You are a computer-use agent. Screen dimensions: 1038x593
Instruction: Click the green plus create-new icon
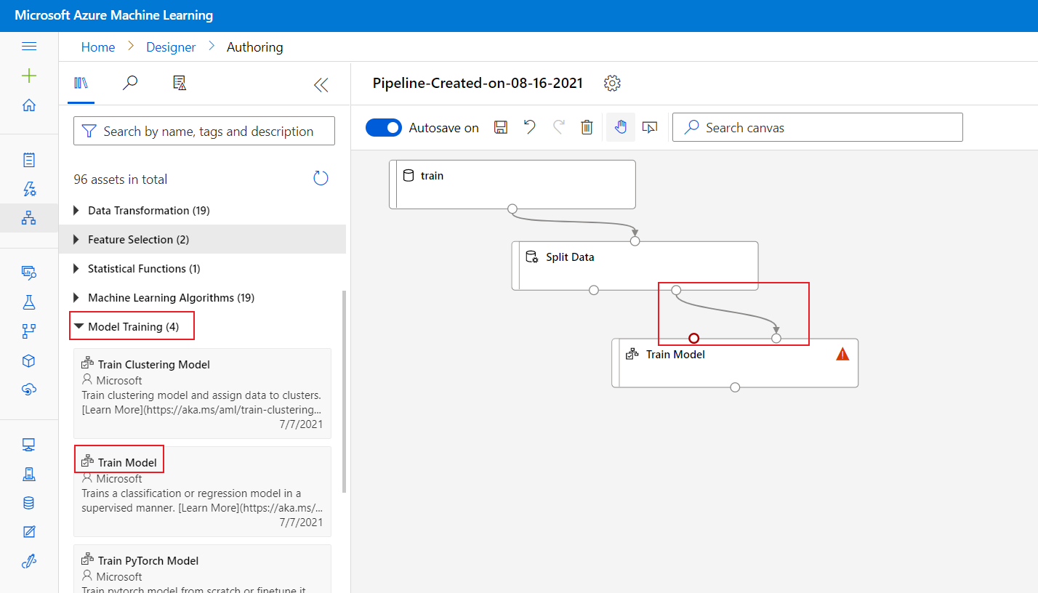pos(29,76)
